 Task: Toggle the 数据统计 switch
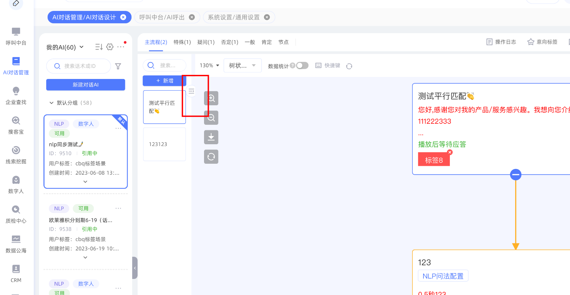coord(302,66)
